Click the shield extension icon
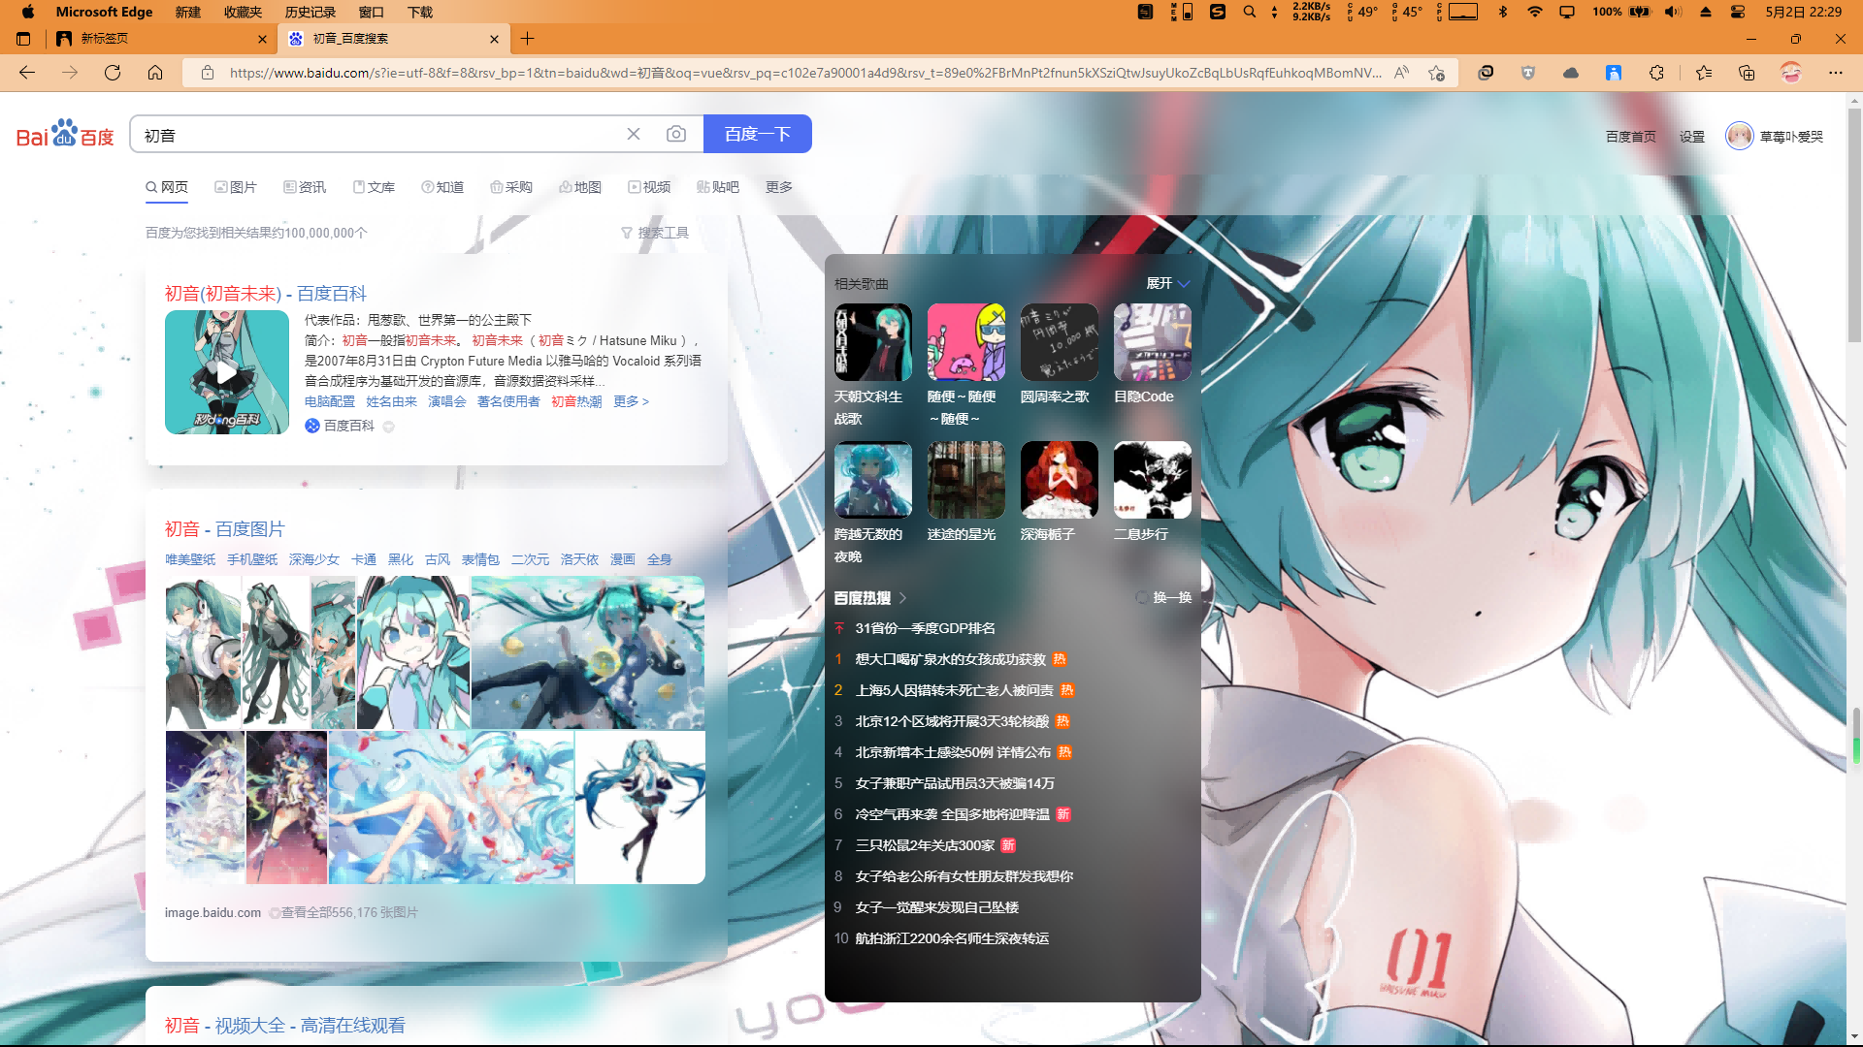Image resolution: width=1863 pixels, height=1047 pixels. click(1528, 73)
